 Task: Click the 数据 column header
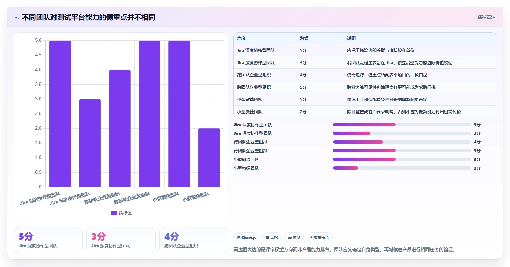[x=304, y=39]
